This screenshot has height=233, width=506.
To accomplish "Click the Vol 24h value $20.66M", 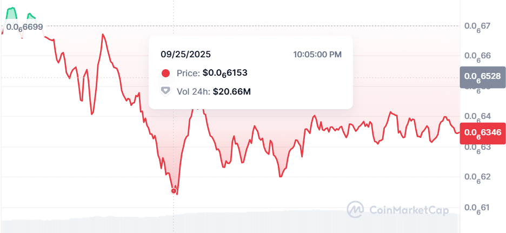I will coord(232,91).
